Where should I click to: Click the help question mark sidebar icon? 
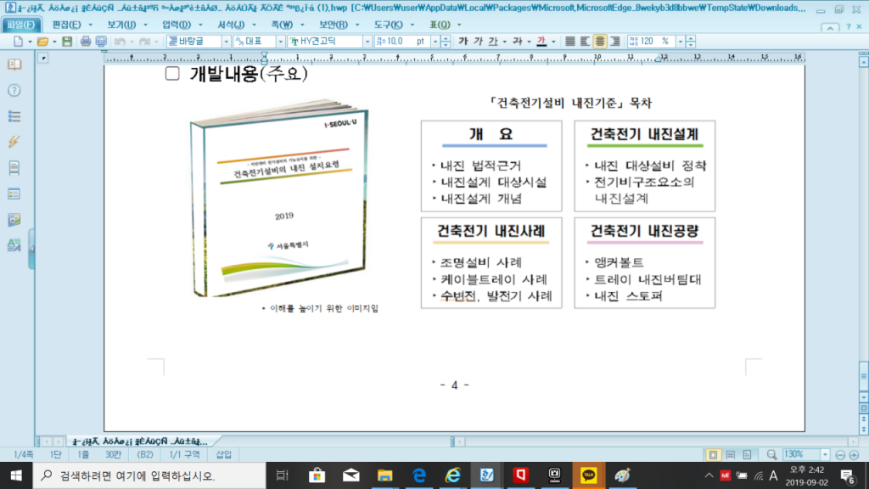point(14,90)
